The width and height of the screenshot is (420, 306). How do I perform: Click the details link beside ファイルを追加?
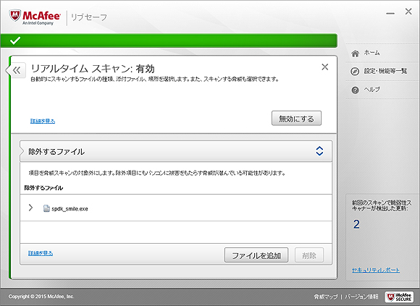(x=41, y=253)
